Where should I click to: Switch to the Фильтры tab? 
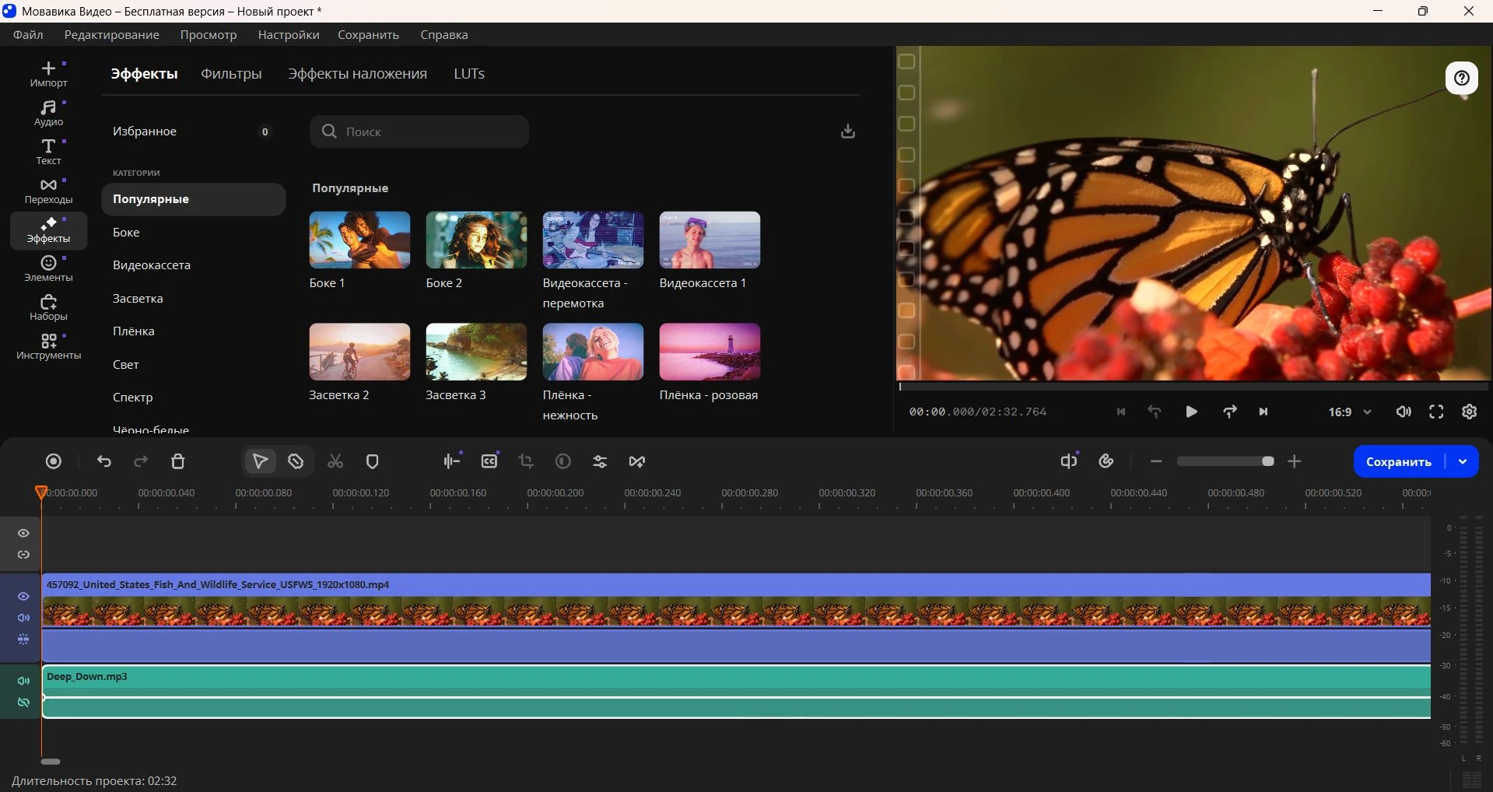point(231,74)
